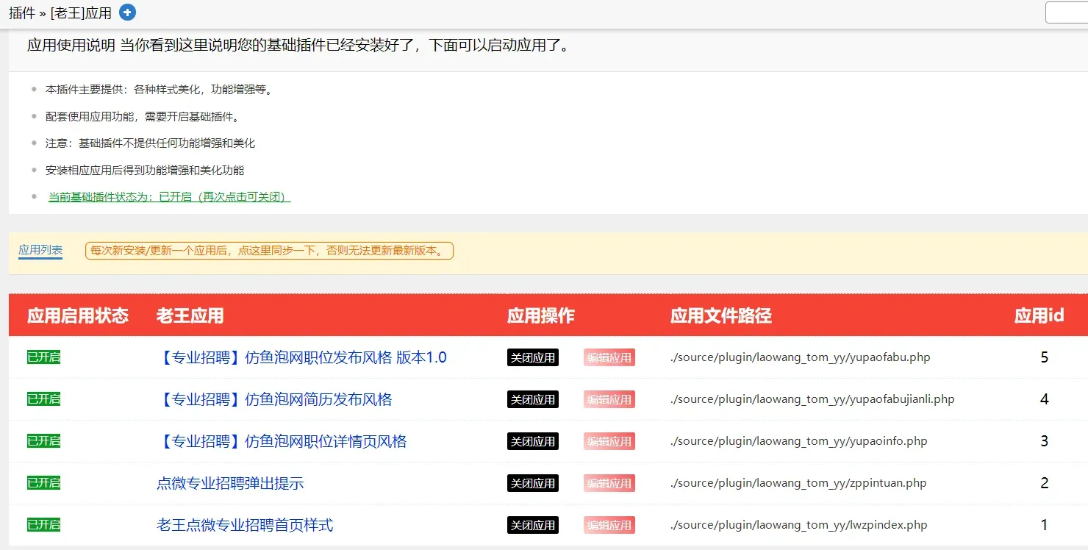This screenshot has width=1088, height=550.
Task: Open 仿鱼泡网简历发布风格 app link
Action: 274,399
